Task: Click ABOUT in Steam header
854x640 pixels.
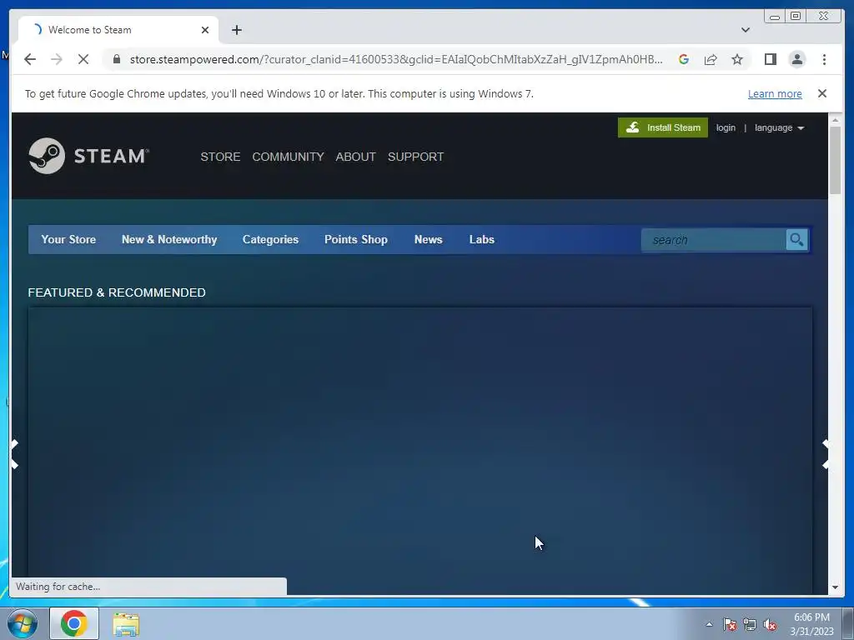Action: point(355,157)
